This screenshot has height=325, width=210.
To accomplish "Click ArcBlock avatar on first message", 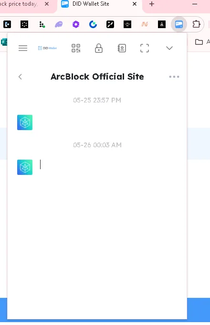I will [25, 122].
